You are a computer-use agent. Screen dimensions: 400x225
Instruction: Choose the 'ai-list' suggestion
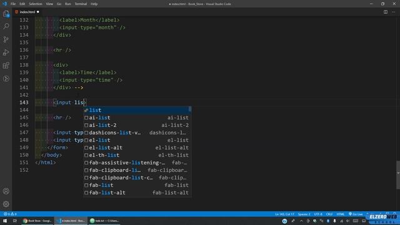click(x=137, y=117)
